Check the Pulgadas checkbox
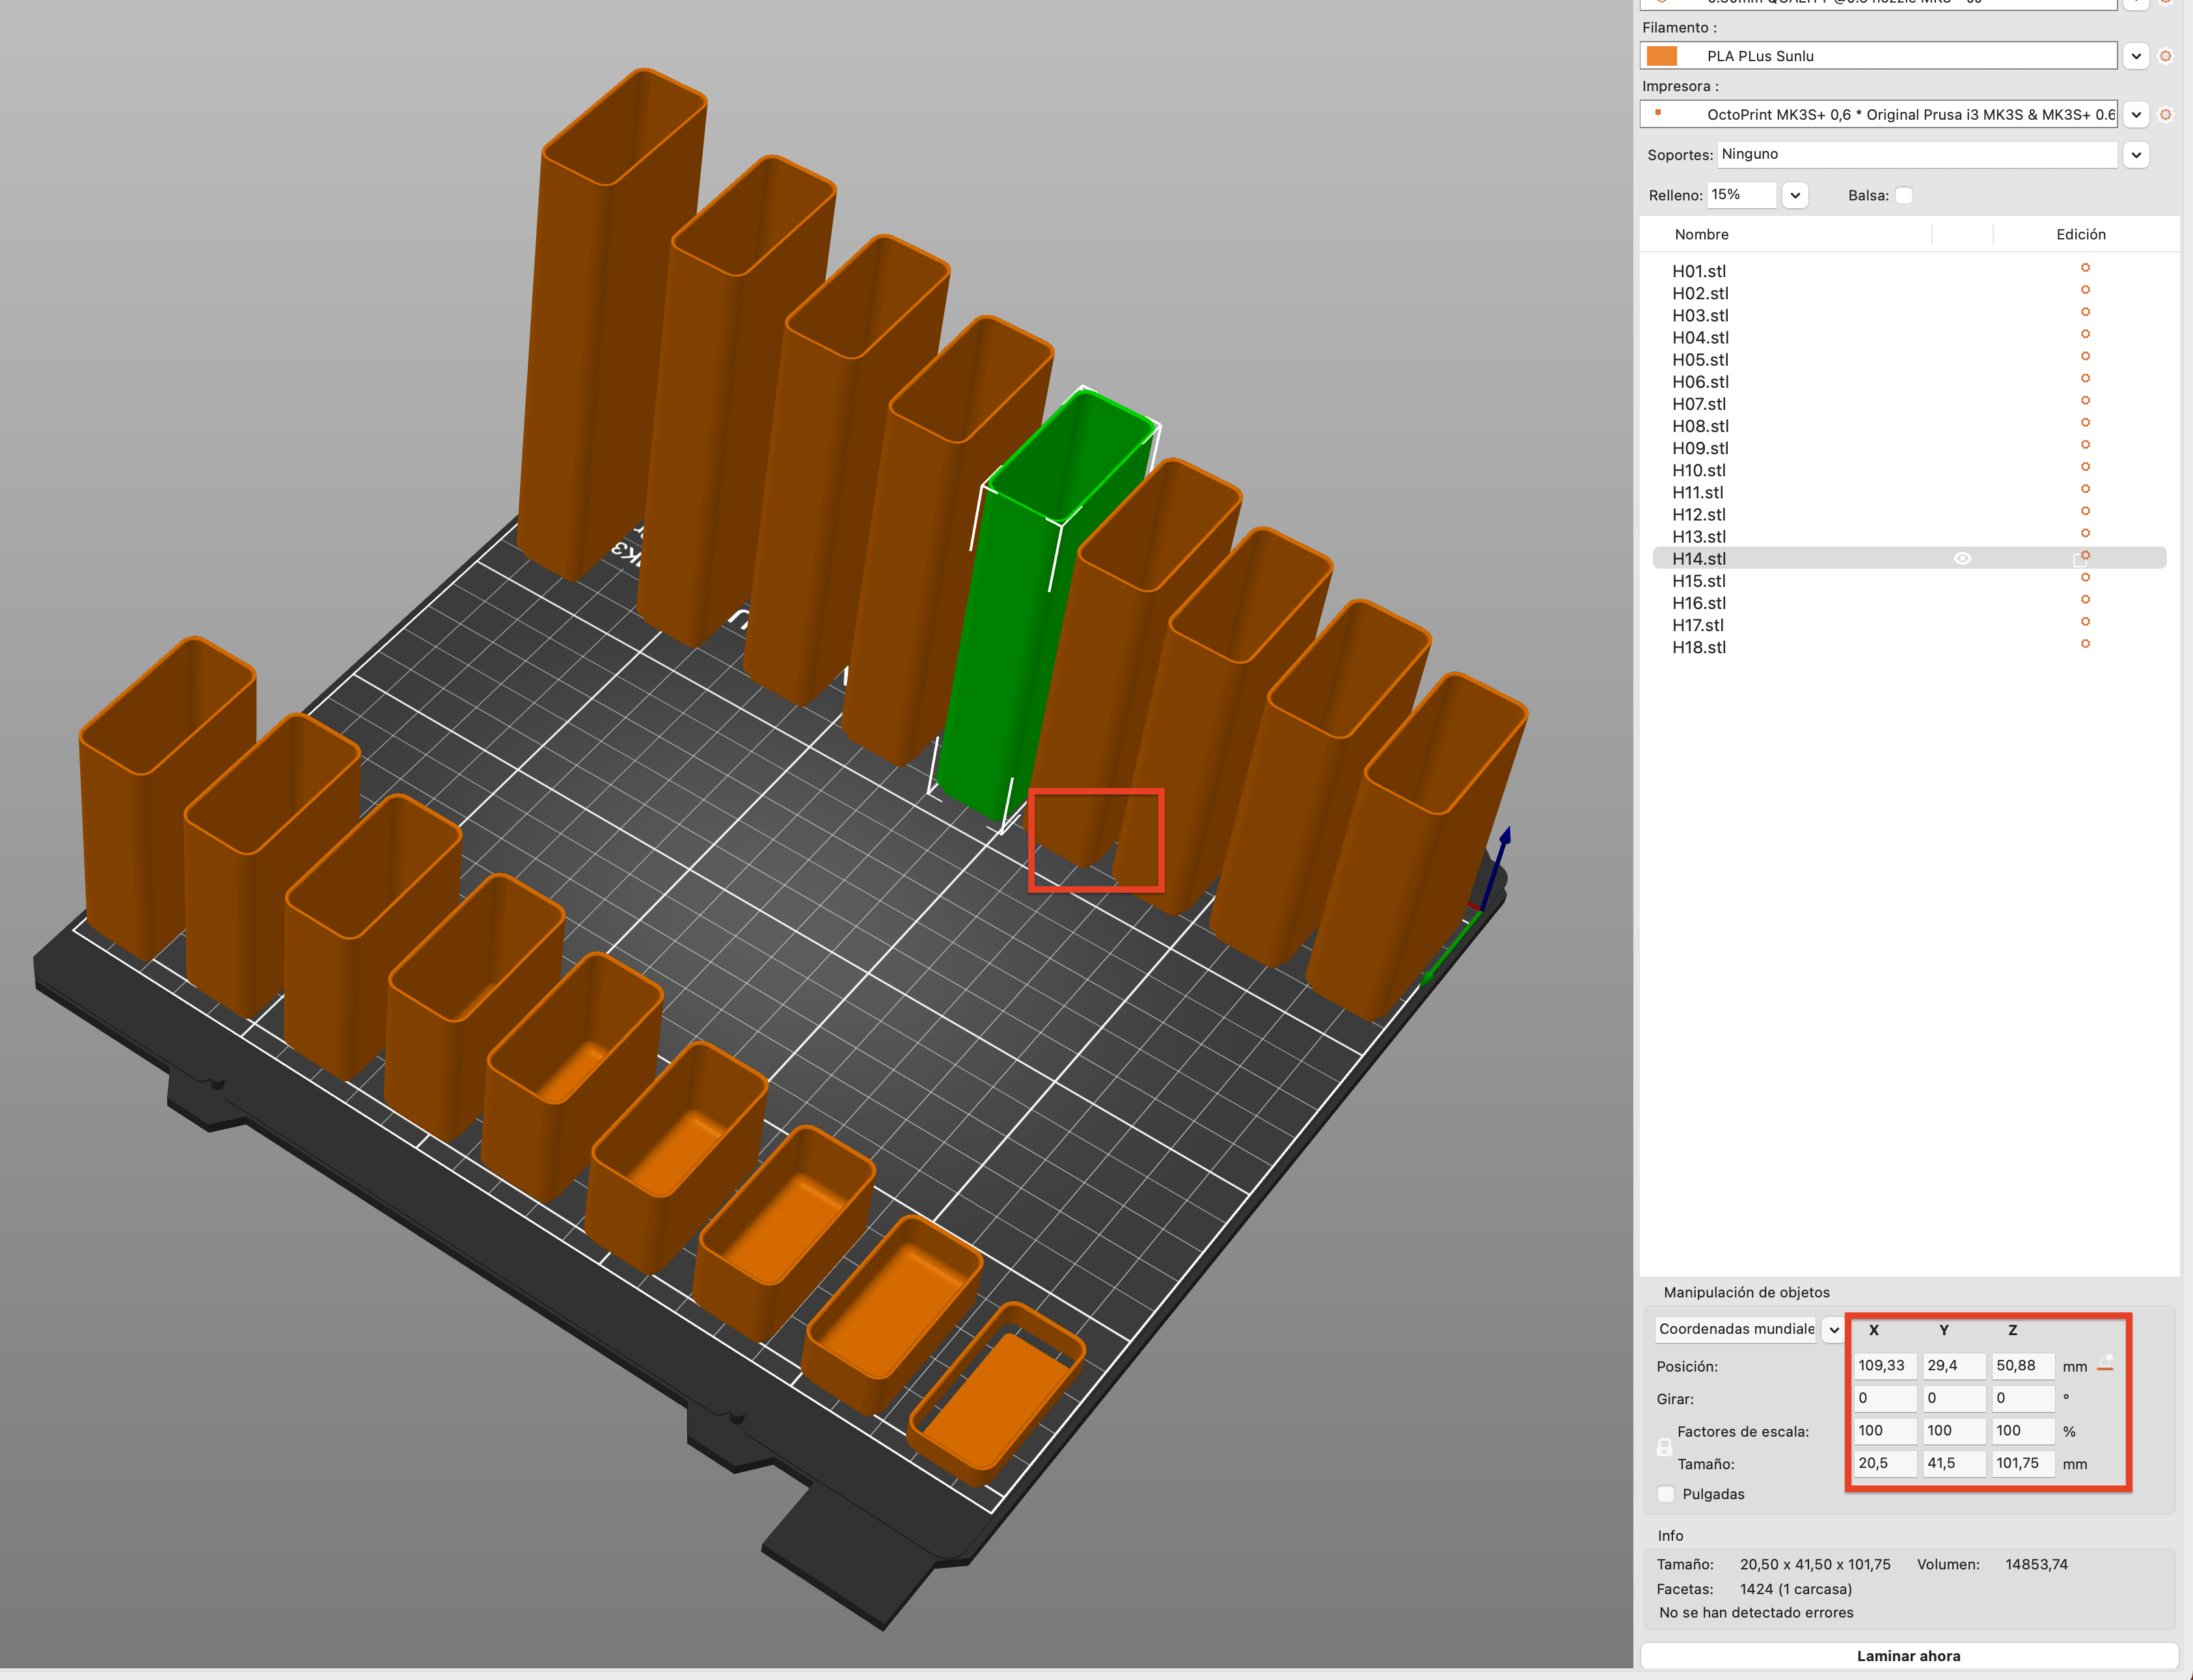The width and height of the screenshot is (2193, 1680). (x=1666, y=1494)
